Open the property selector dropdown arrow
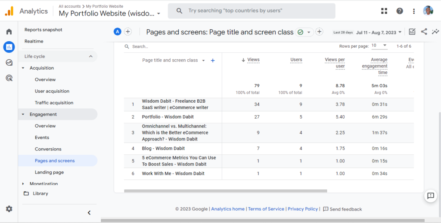 (x=158, y=13)
